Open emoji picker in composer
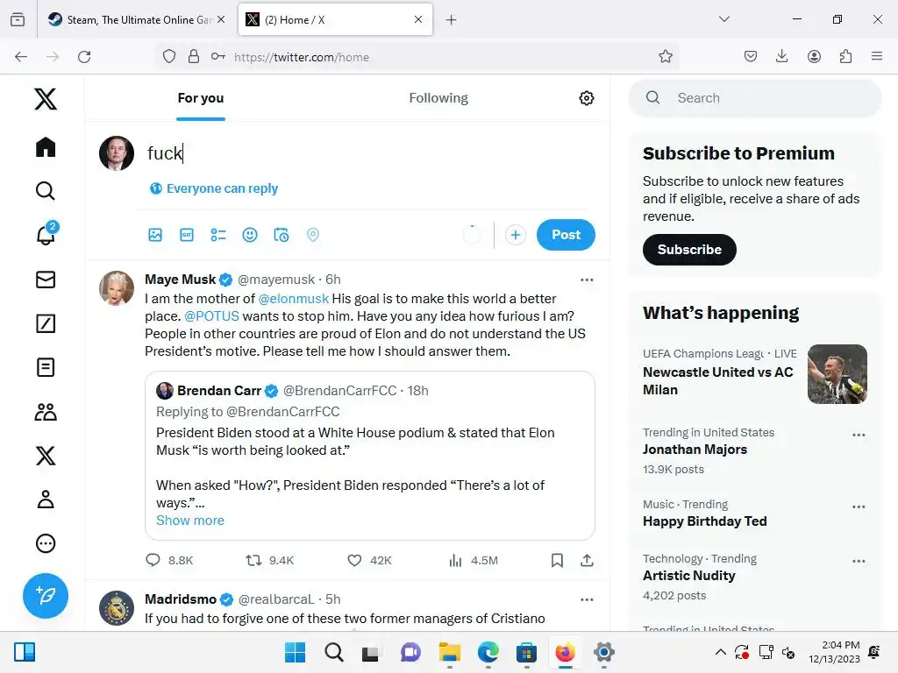 (x=250, y=235)
